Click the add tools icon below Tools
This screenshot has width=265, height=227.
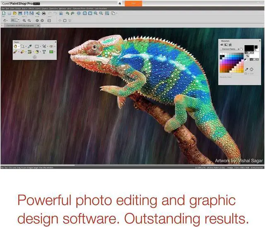click(35, 57)
